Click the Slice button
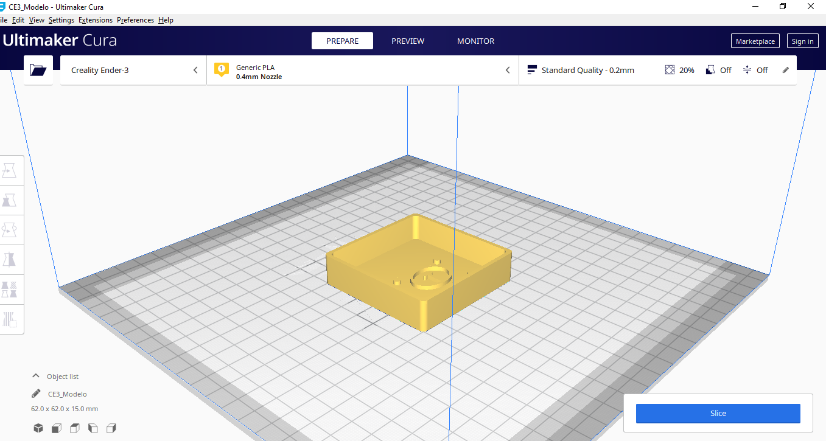The height and width of the screenshot is (441, 826). pos(718,413)
